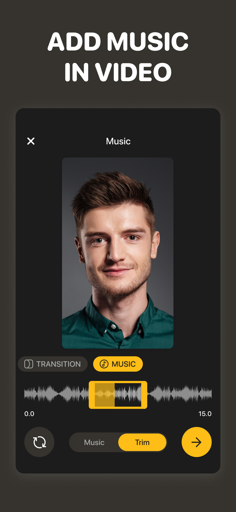
Task: Switch to Music in the segmented control
Action: 94,442
